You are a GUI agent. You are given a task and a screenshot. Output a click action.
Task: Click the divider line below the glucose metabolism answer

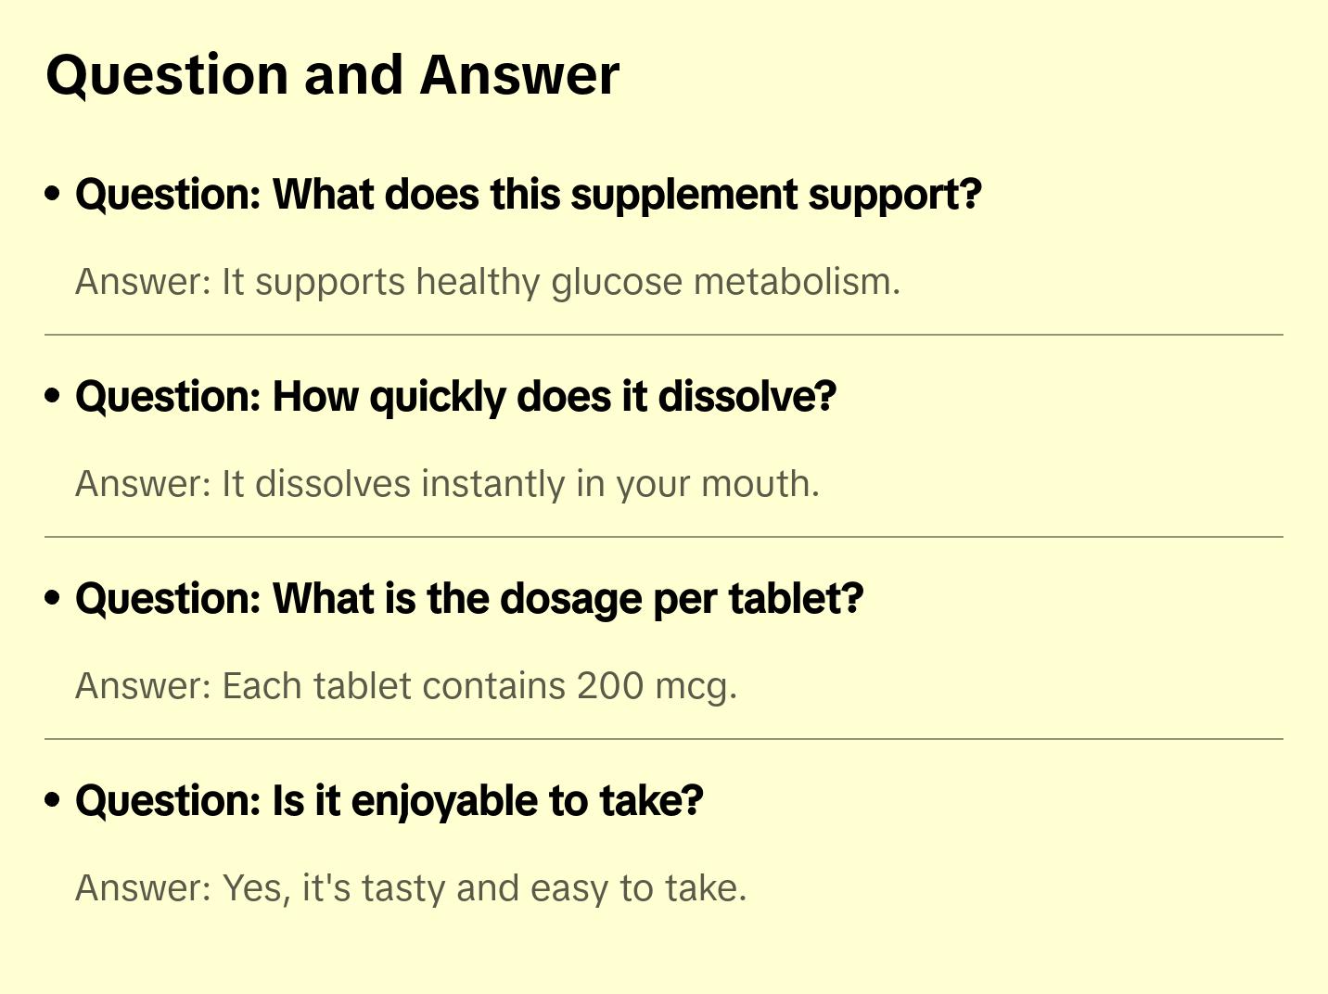click(x=664, y=335)
